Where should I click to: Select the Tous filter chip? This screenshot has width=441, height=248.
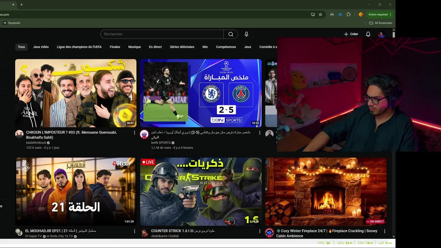[21, 47]
